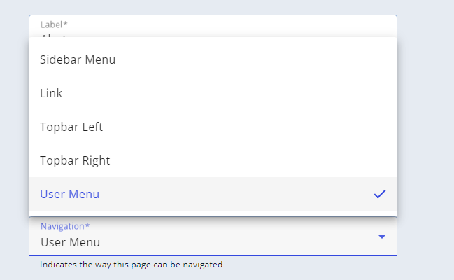Select the Sidebar Menu option

(x=78, y=59)
